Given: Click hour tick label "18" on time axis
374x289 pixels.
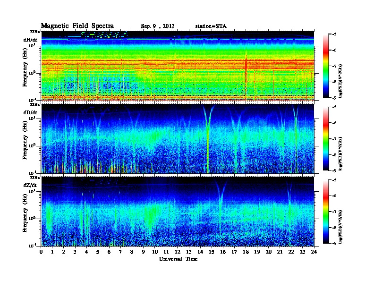Looking at the screenshot, I should [x=246, y=252].
